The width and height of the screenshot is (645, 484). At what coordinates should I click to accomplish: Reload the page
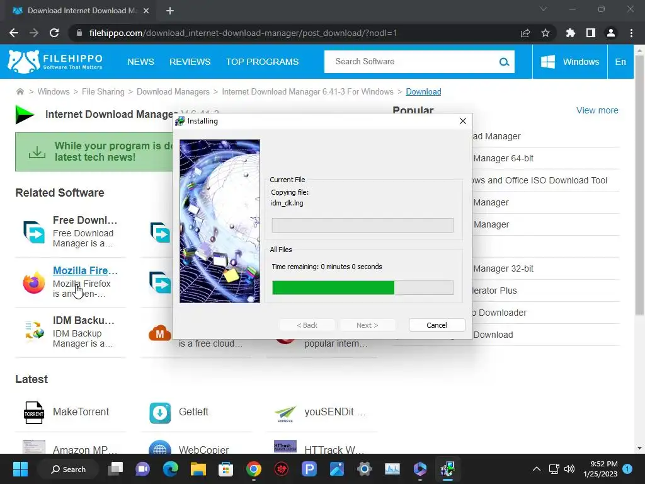pos(54,33)
